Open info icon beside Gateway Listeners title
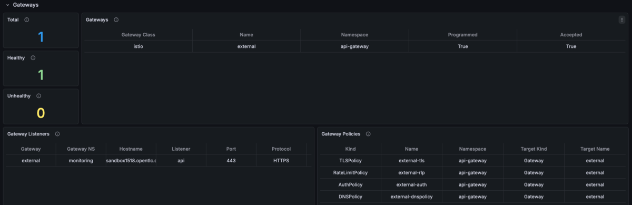 pyautogui.click(x=57, y=134)
